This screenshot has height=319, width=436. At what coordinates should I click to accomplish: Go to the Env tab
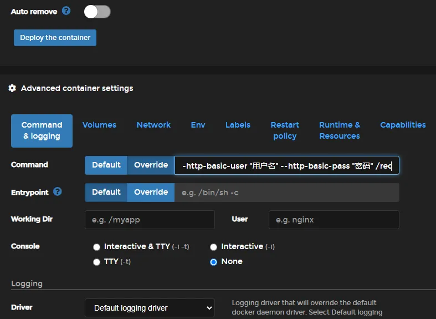(x=198, y=125)
